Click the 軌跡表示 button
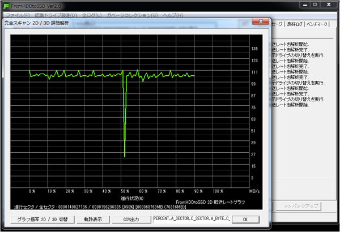 tap(93, 219)
